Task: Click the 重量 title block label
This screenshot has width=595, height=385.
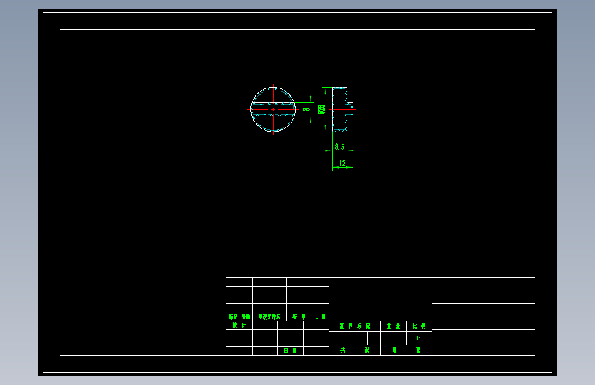Action: tap(393, 326)
